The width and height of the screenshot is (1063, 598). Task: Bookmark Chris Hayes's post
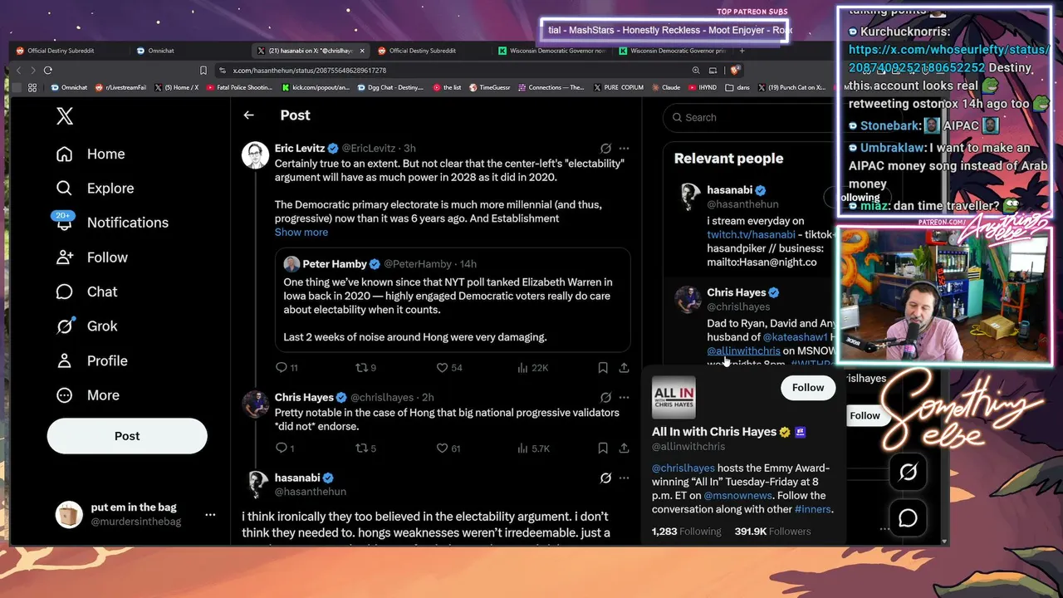point(603,448)
